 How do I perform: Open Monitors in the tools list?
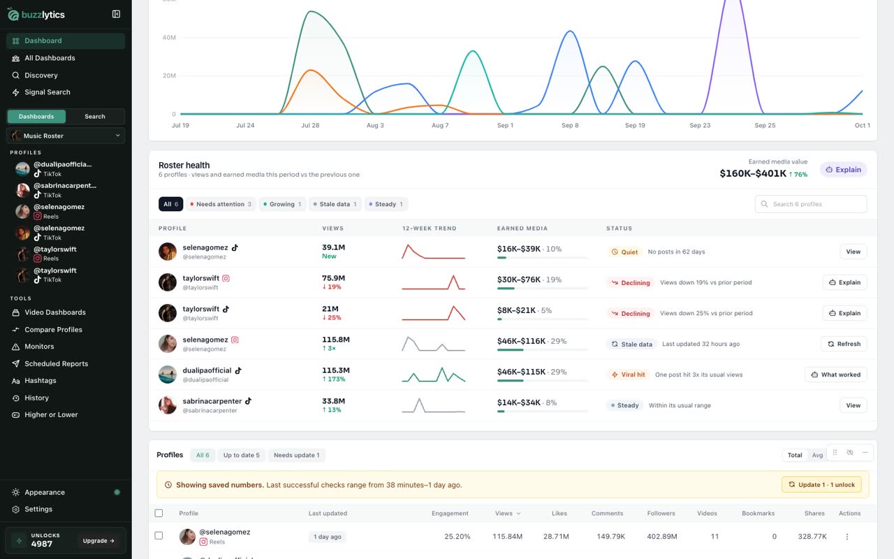(x=66, y=347)
